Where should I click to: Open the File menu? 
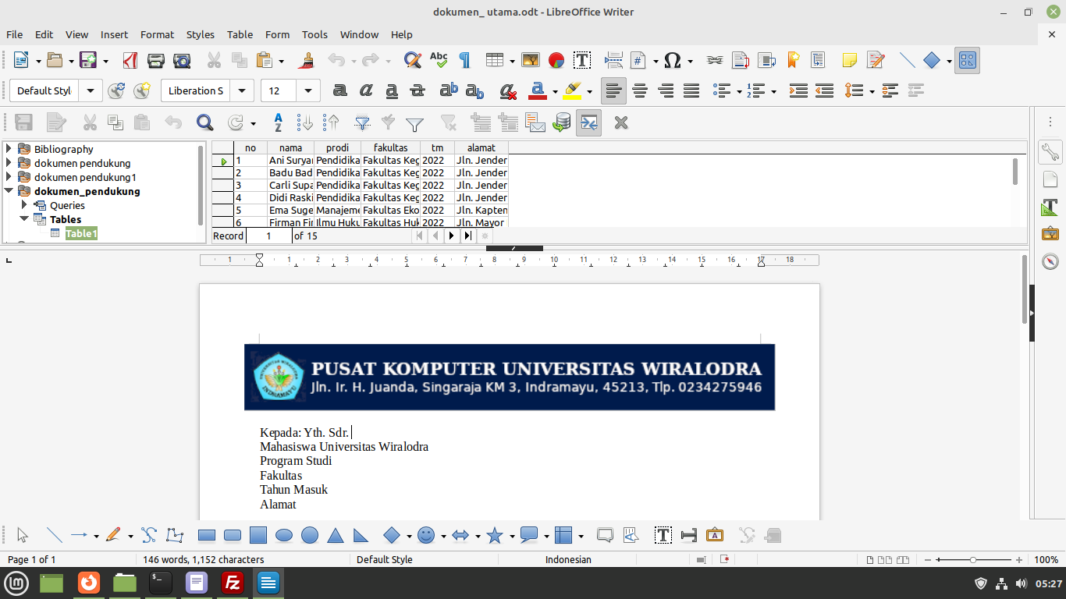point(14,34)
